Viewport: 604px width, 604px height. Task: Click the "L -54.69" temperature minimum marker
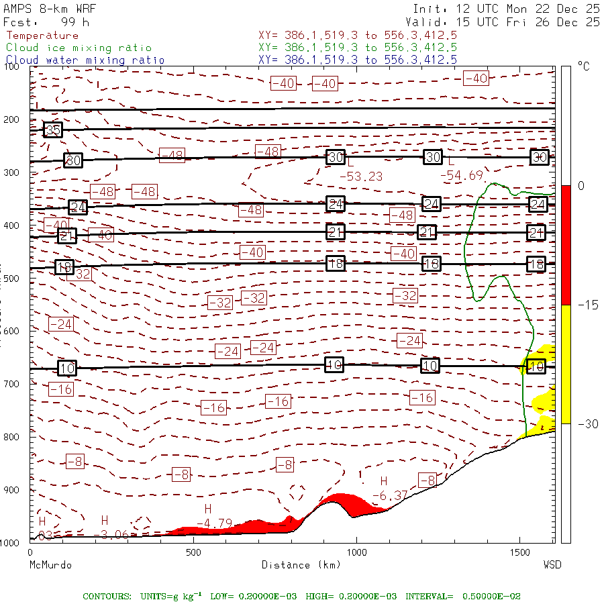pyautogui.click(x=462, y=169)
